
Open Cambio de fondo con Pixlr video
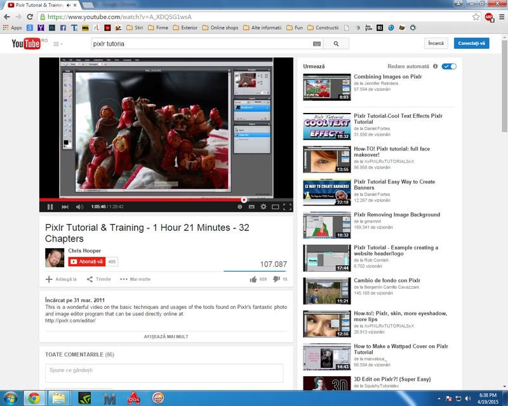387,280
